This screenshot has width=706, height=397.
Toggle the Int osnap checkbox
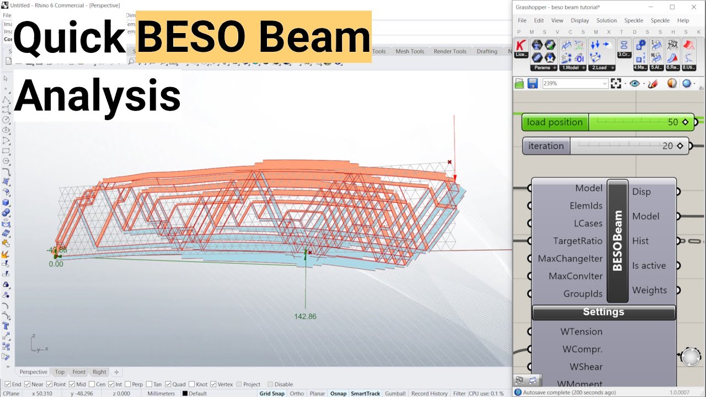[x=111, y=384]
